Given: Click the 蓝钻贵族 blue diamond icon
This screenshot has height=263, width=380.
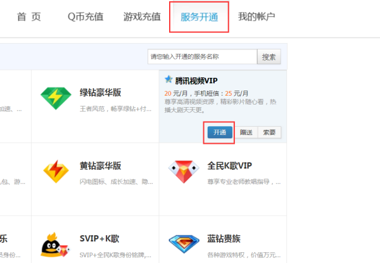Looking at the screenshot, I should (x=184, y=243).
